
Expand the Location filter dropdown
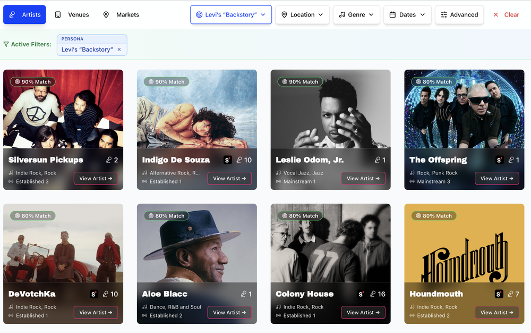(302, 15)
